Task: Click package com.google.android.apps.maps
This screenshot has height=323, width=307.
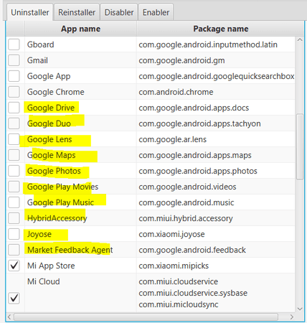Action: tap(195, 155)
